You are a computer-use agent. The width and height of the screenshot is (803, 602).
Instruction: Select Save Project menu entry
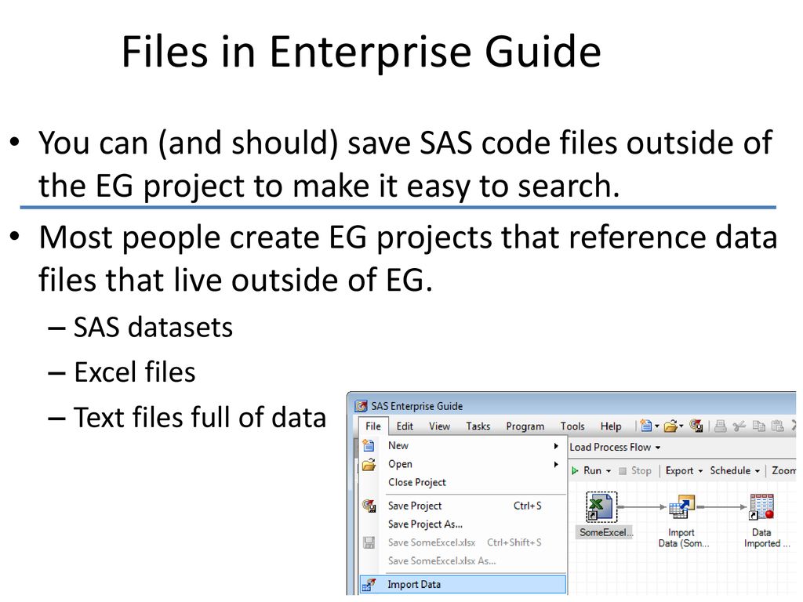pyautogui.click(x=463, y=506)
